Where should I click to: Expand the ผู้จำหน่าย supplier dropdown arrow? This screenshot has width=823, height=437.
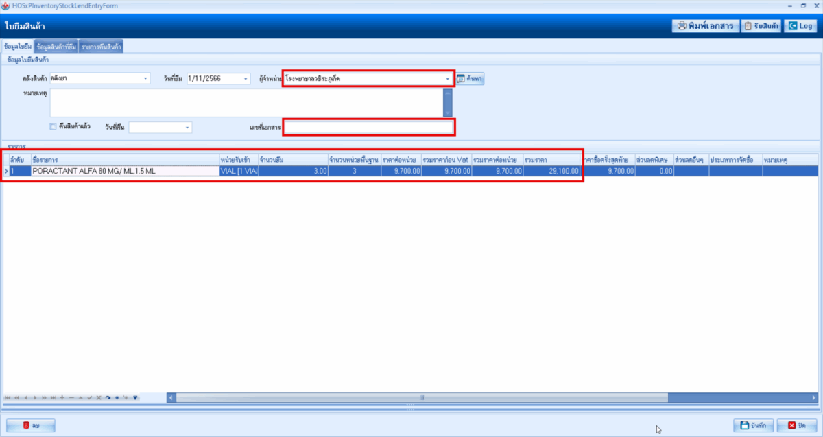pos(447,79)
